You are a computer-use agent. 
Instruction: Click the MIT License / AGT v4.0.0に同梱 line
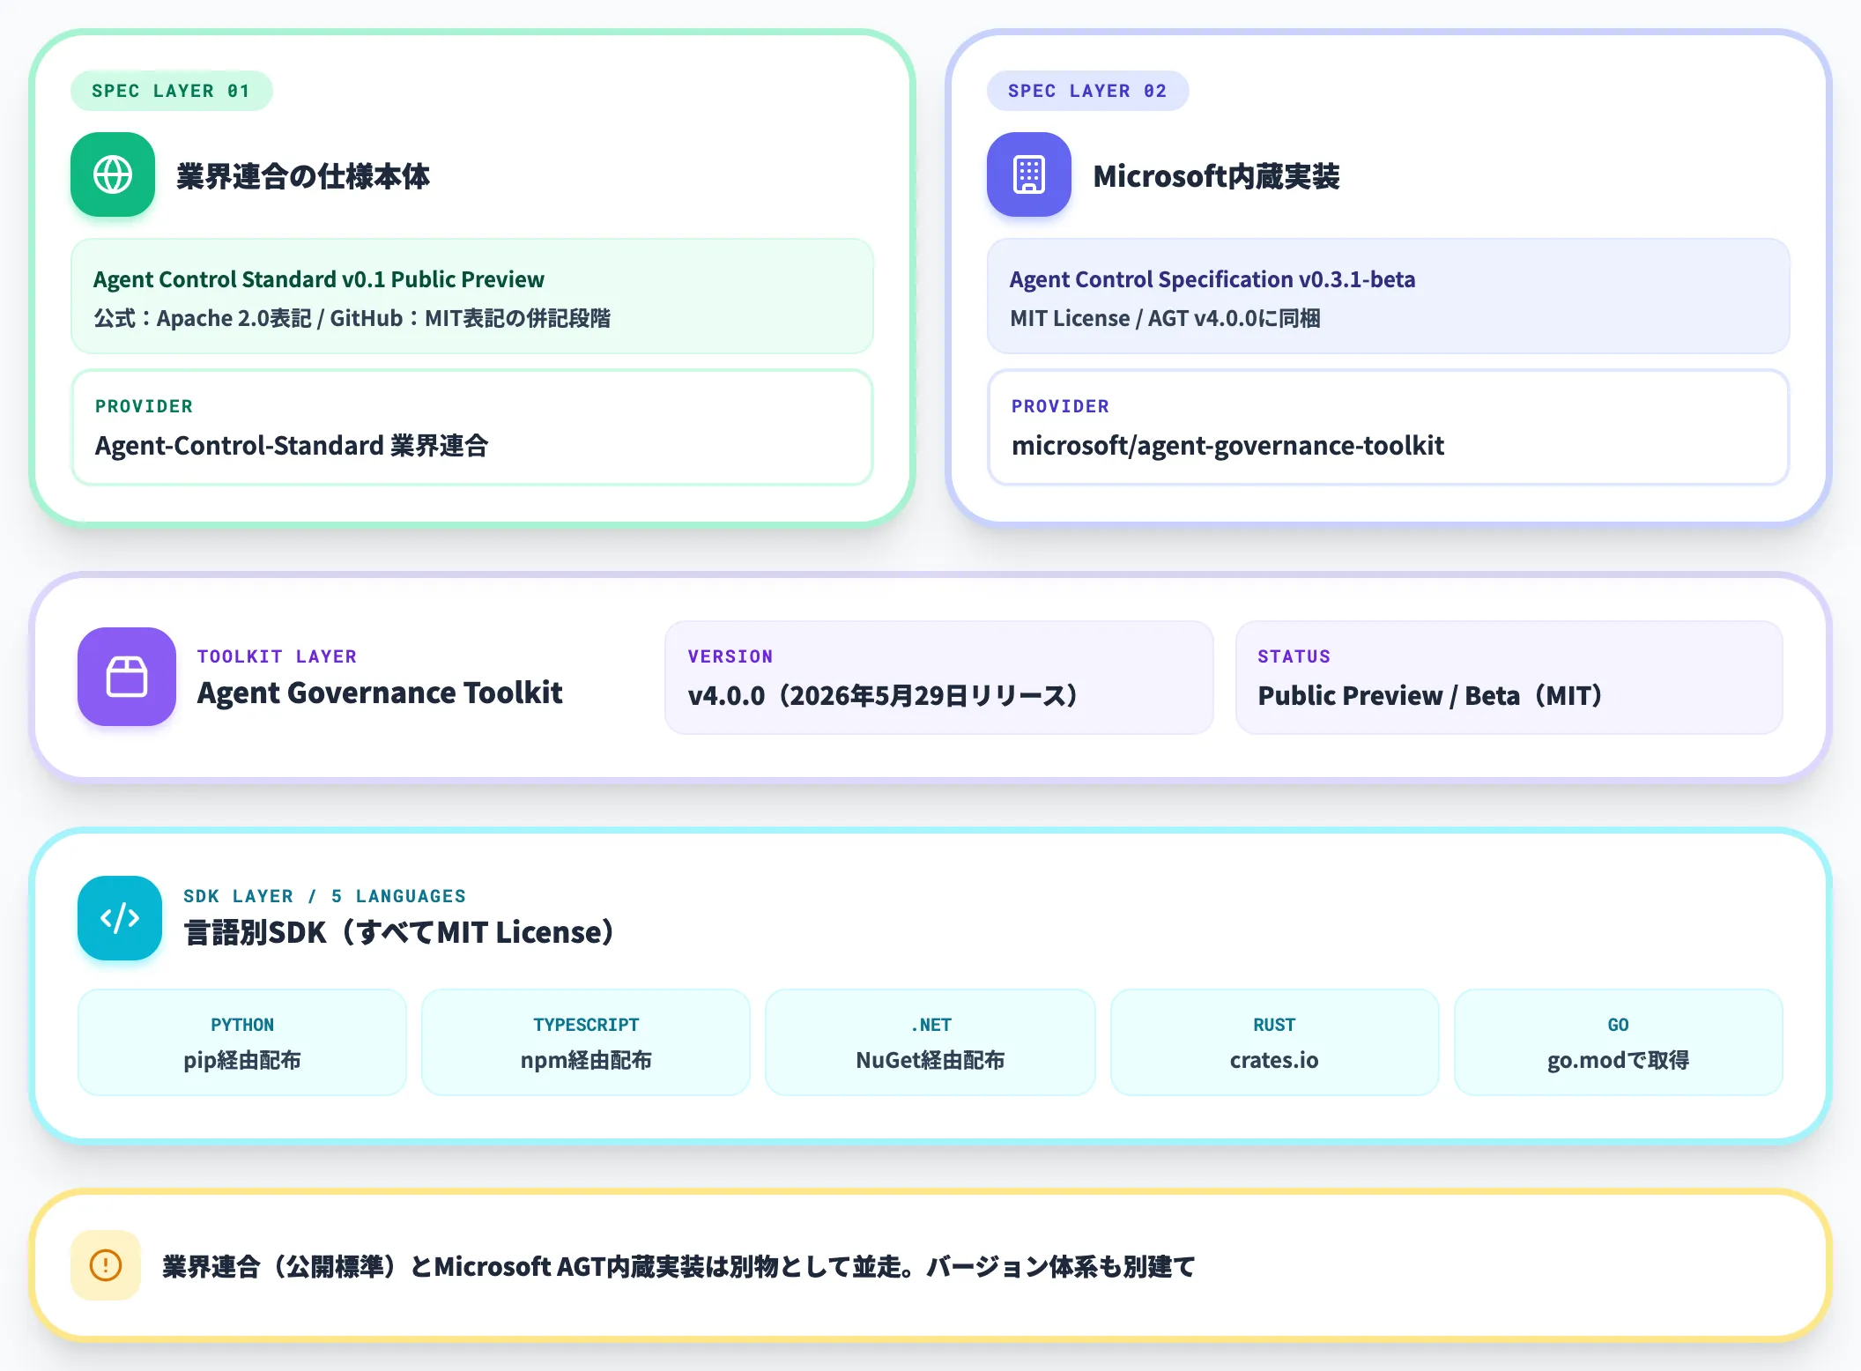click(x=1165, y=318)
